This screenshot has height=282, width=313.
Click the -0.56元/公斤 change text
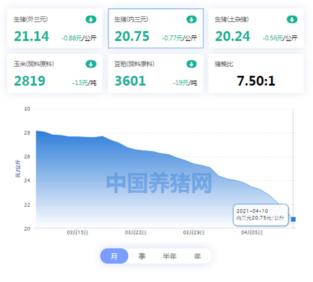(280, 38)
